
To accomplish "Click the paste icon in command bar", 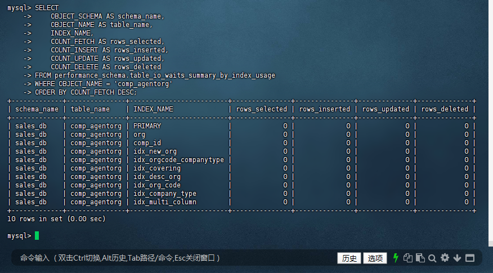I will point(420,258).
